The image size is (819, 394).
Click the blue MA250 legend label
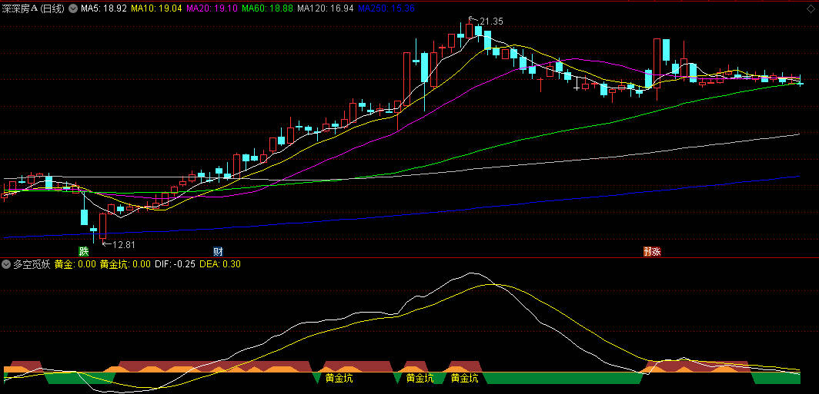(386, 8)
